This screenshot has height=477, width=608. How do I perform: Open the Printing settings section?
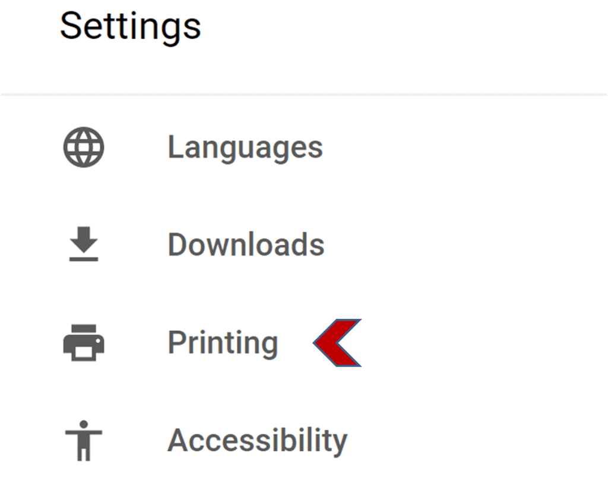(223, 343)
